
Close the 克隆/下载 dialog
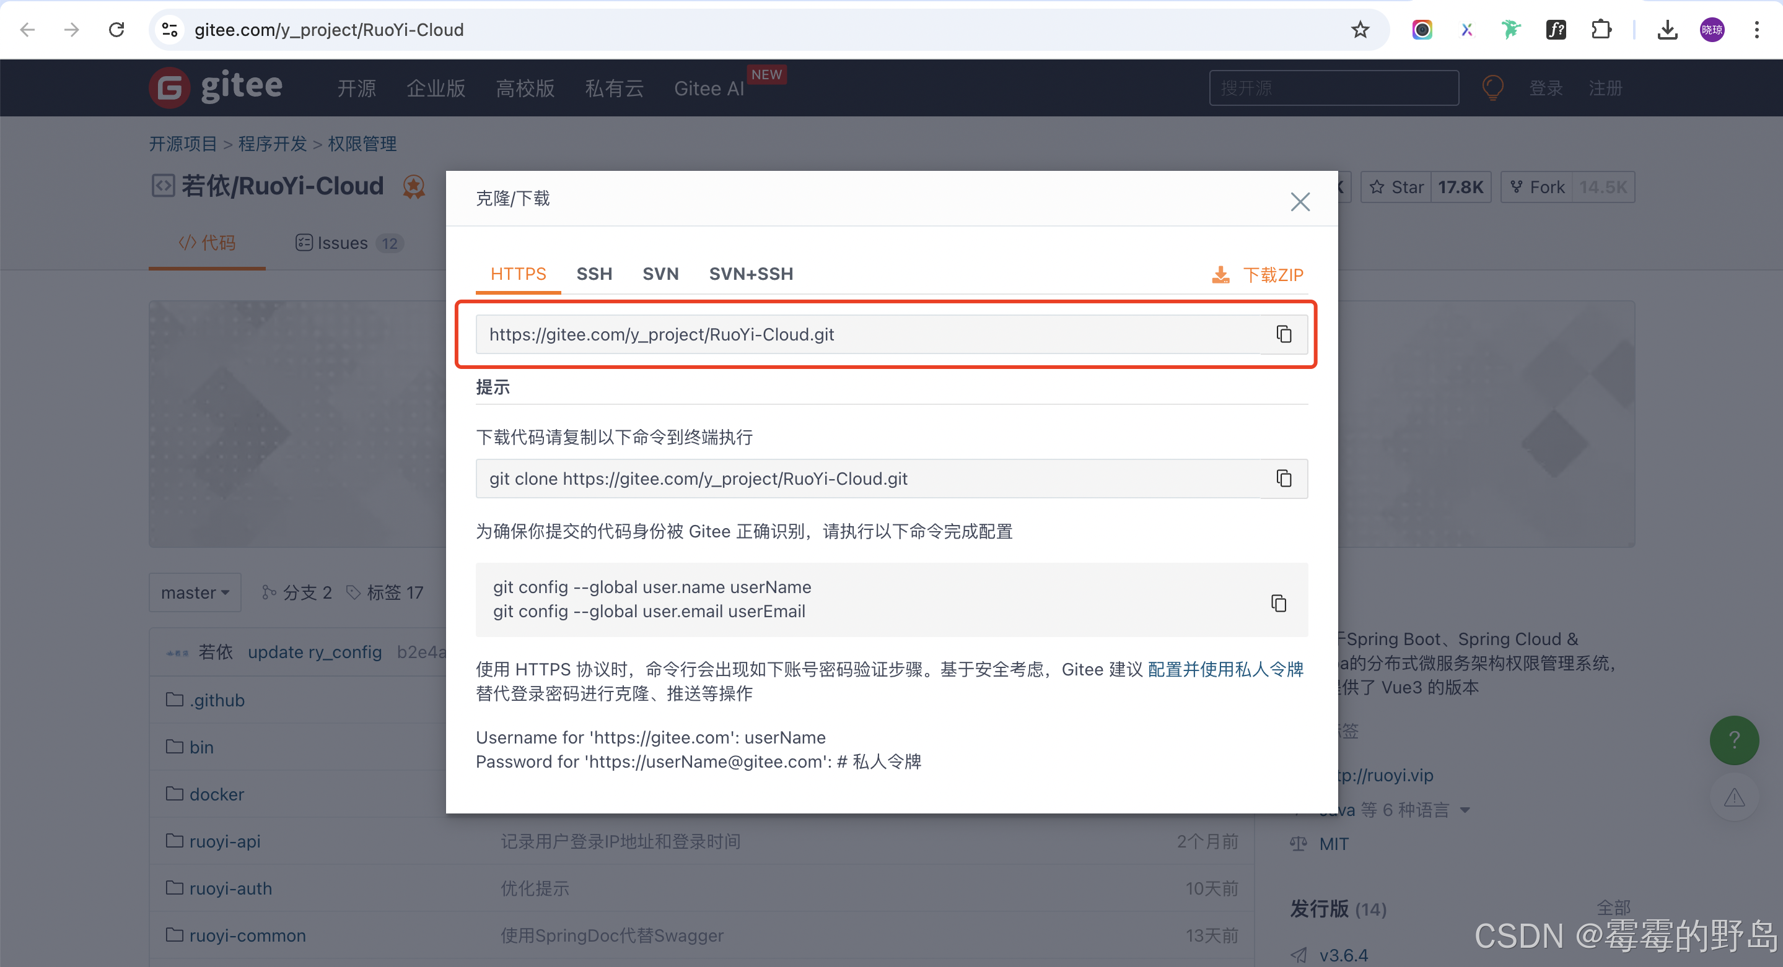pos(1300,201)
